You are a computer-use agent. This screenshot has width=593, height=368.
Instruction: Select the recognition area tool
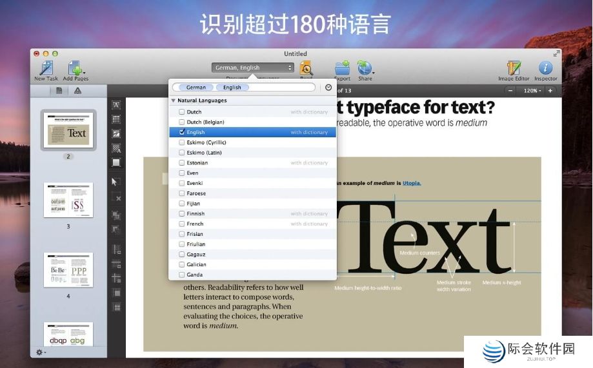116,162
